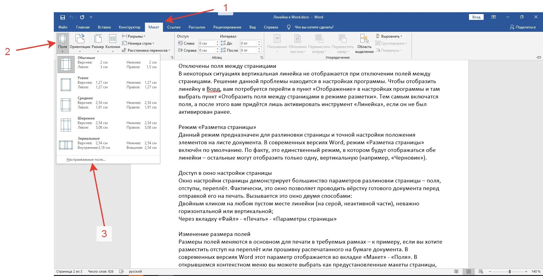
Task: Open the Размер page size dropdown
Action: tap(98, 43)
